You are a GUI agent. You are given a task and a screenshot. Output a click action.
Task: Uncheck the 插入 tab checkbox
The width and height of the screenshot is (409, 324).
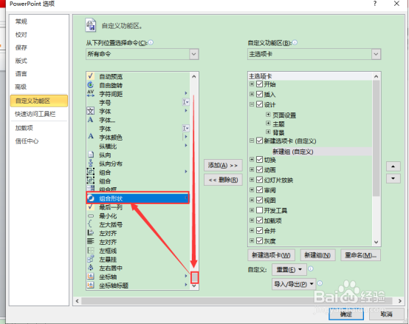(259, 94)
